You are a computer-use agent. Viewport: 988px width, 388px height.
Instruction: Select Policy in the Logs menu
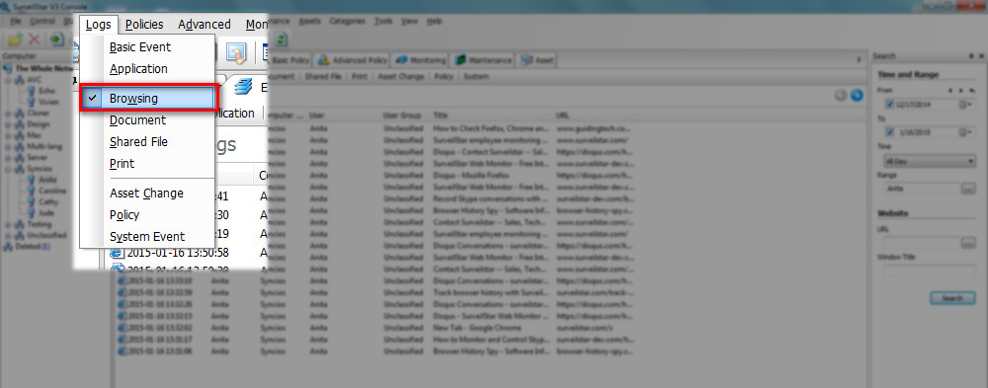[x=124, y=215]
